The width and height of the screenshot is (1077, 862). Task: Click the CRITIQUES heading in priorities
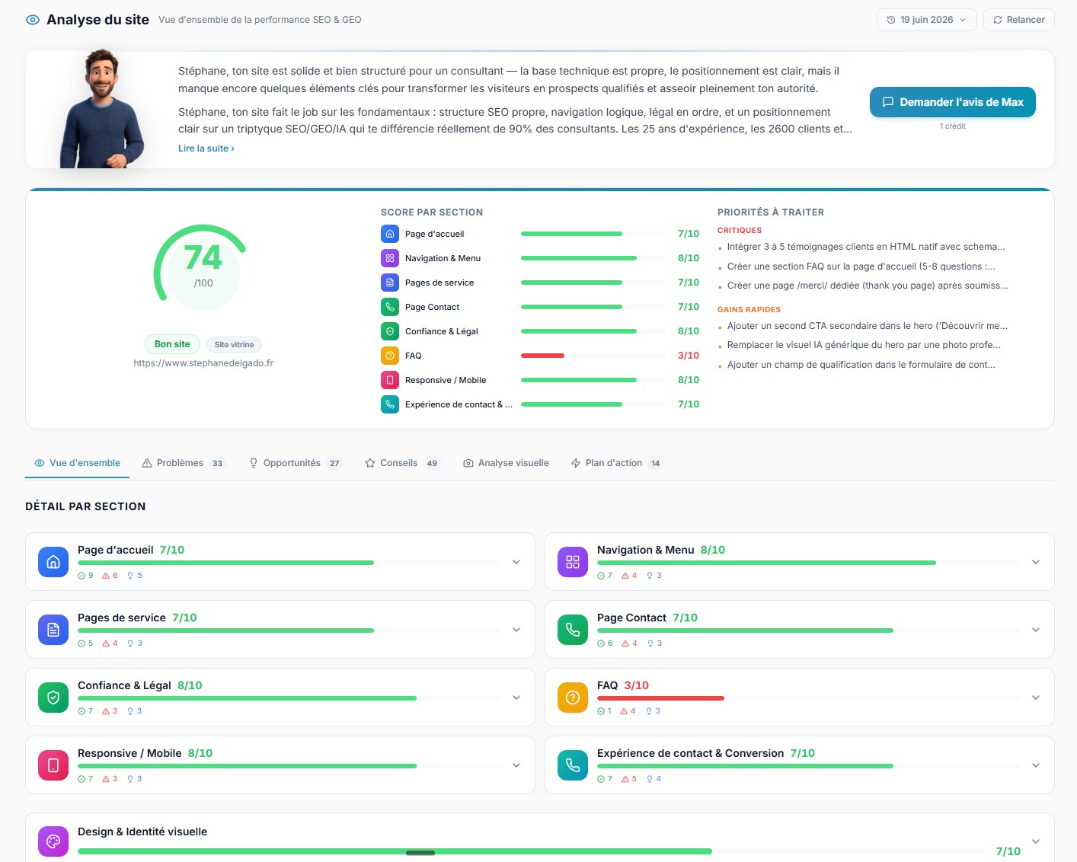(x=740, y=230)
